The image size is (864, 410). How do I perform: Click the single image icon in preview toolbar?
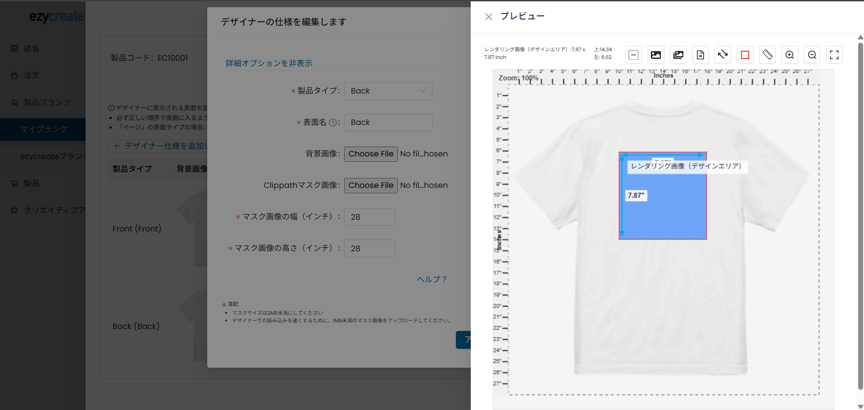656,55
